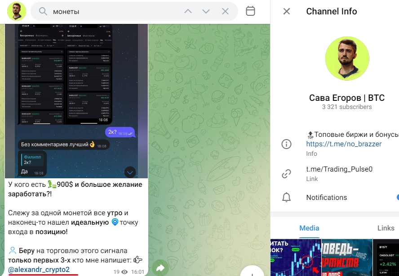Click the Notifications bell icon
Image resolution: width=399 pixels, height=276 pixels.
(286, 198)
